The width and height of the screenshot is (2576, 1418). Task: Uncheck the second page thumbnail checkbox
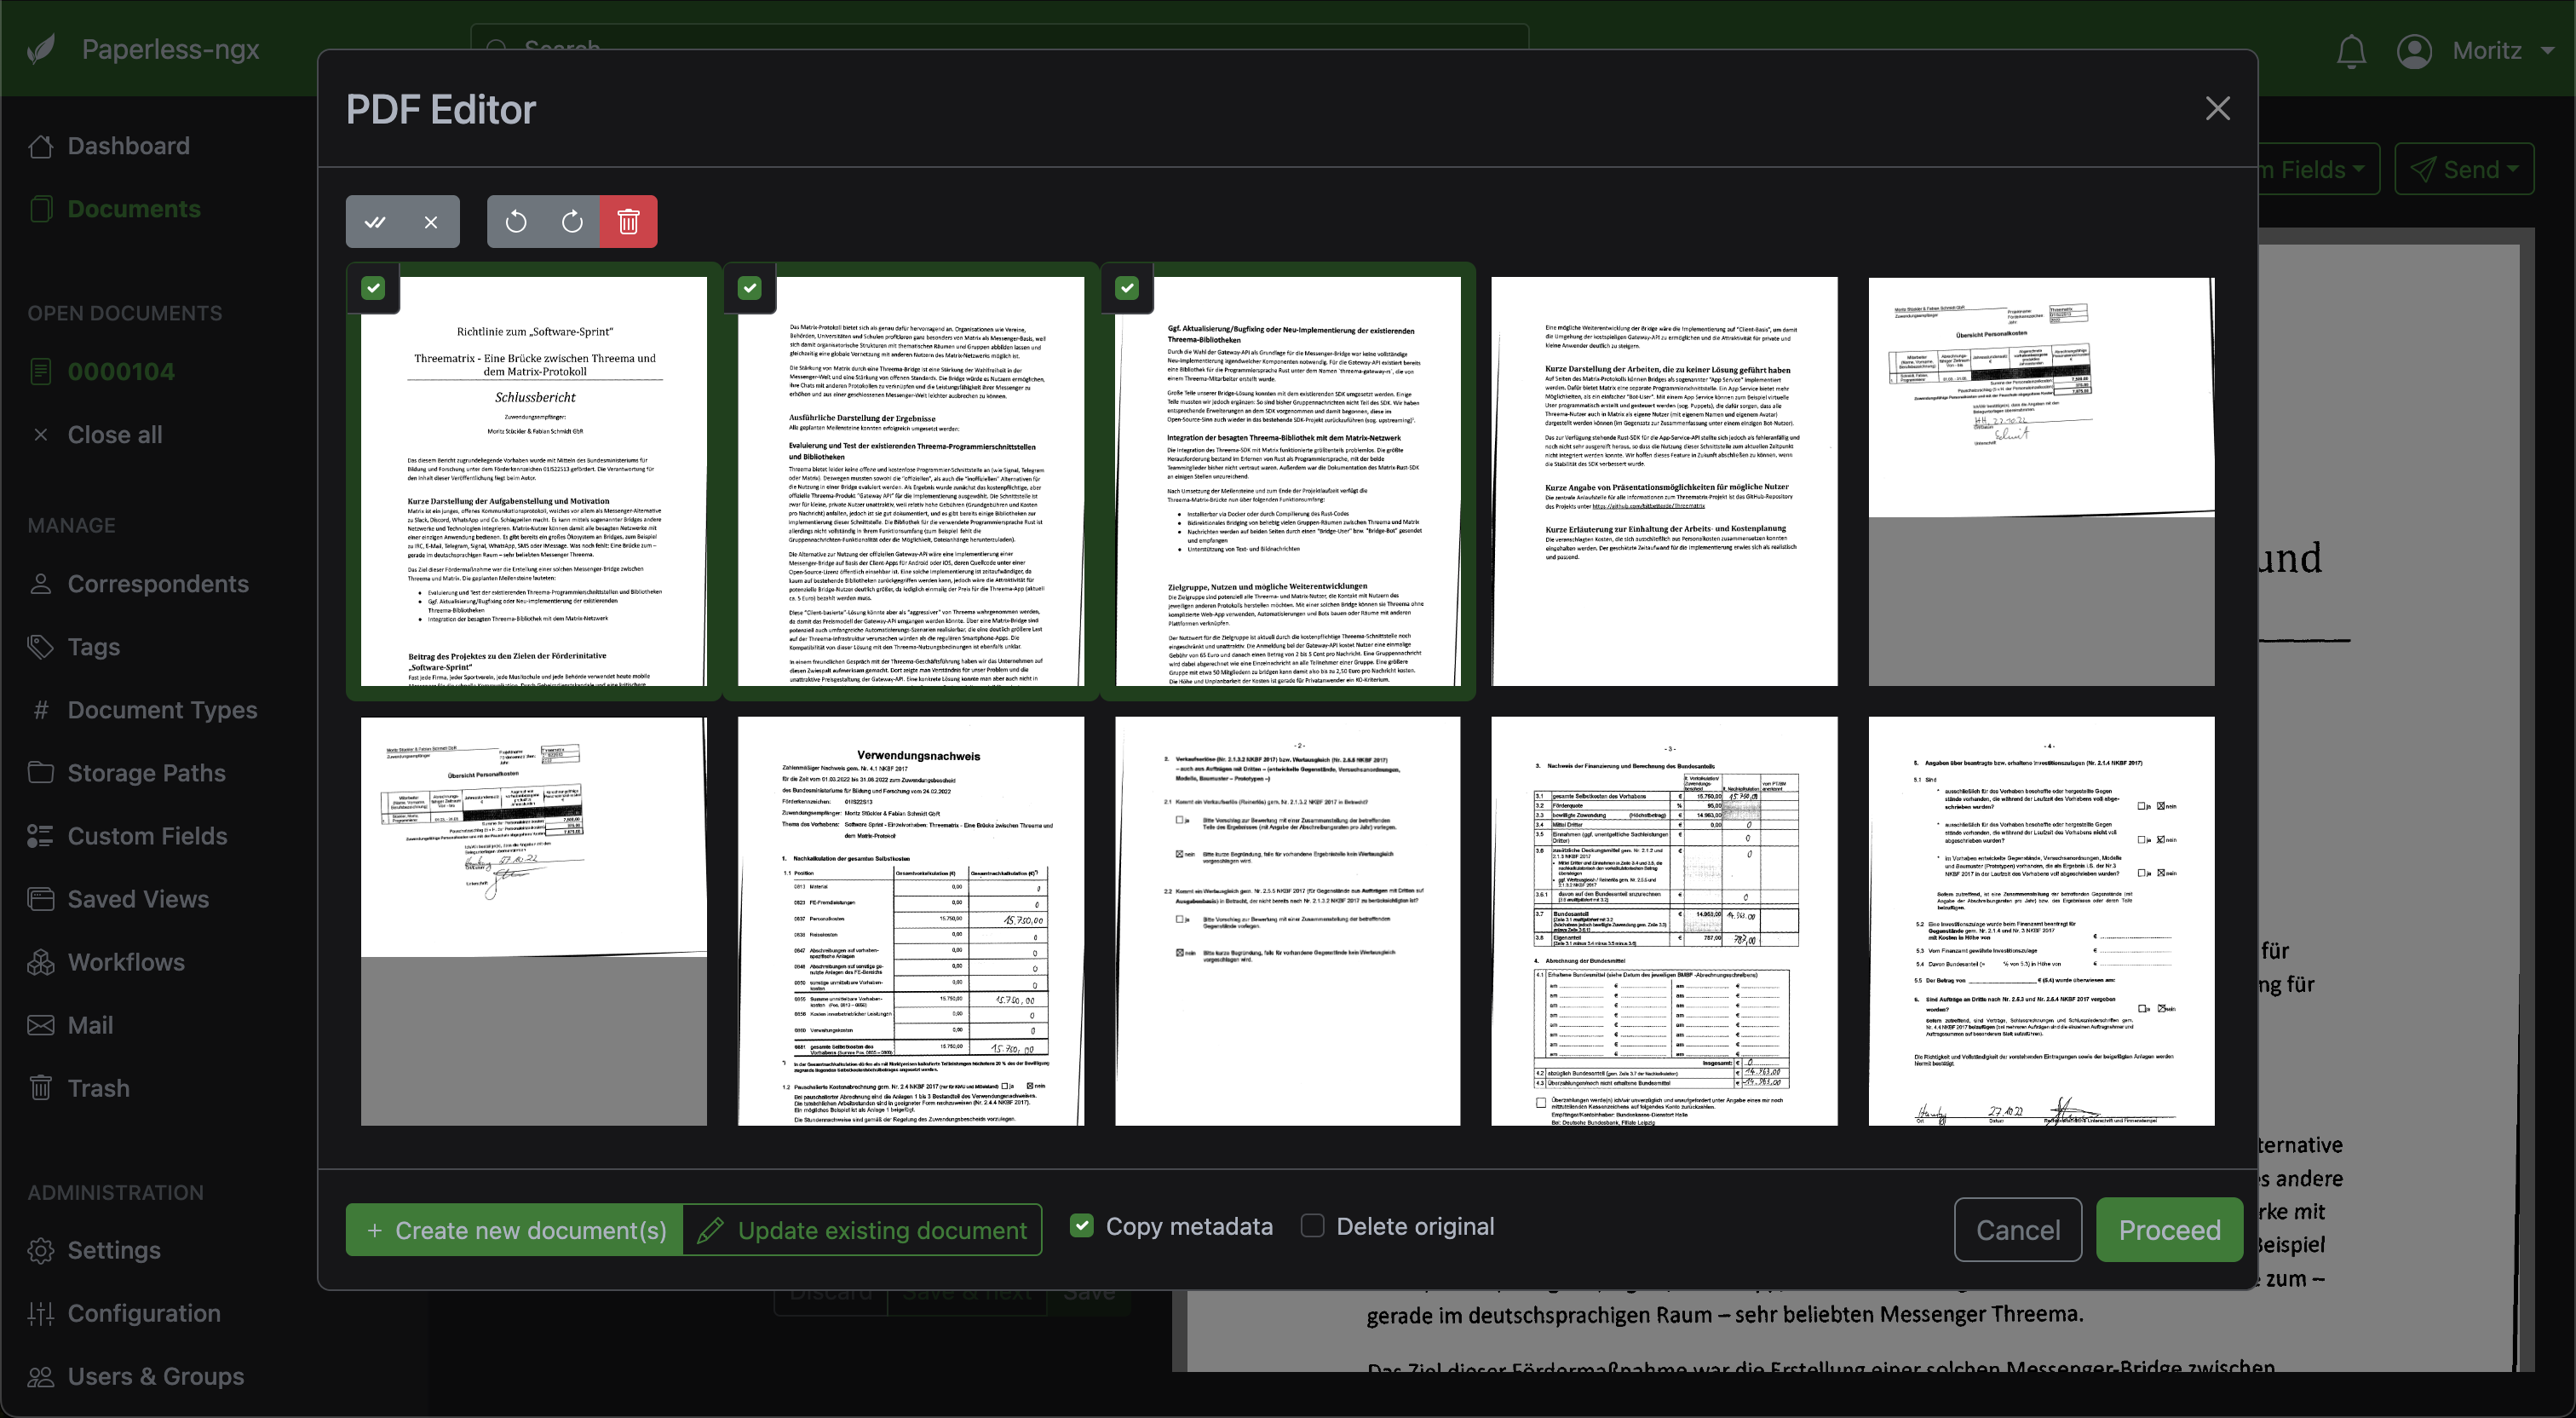click(750, 288)
